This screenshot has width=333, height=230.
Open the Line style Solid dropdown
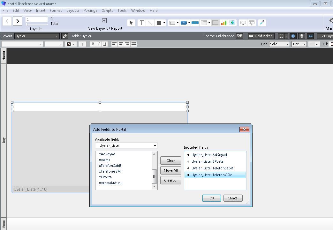(279, 44)
